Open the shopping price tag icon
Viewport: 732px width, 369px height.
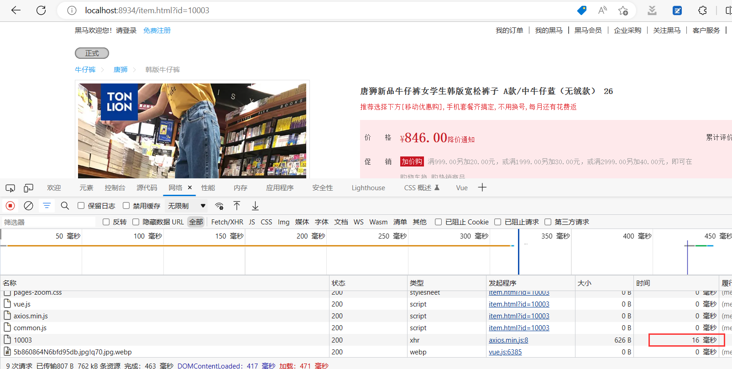[581, 10]
